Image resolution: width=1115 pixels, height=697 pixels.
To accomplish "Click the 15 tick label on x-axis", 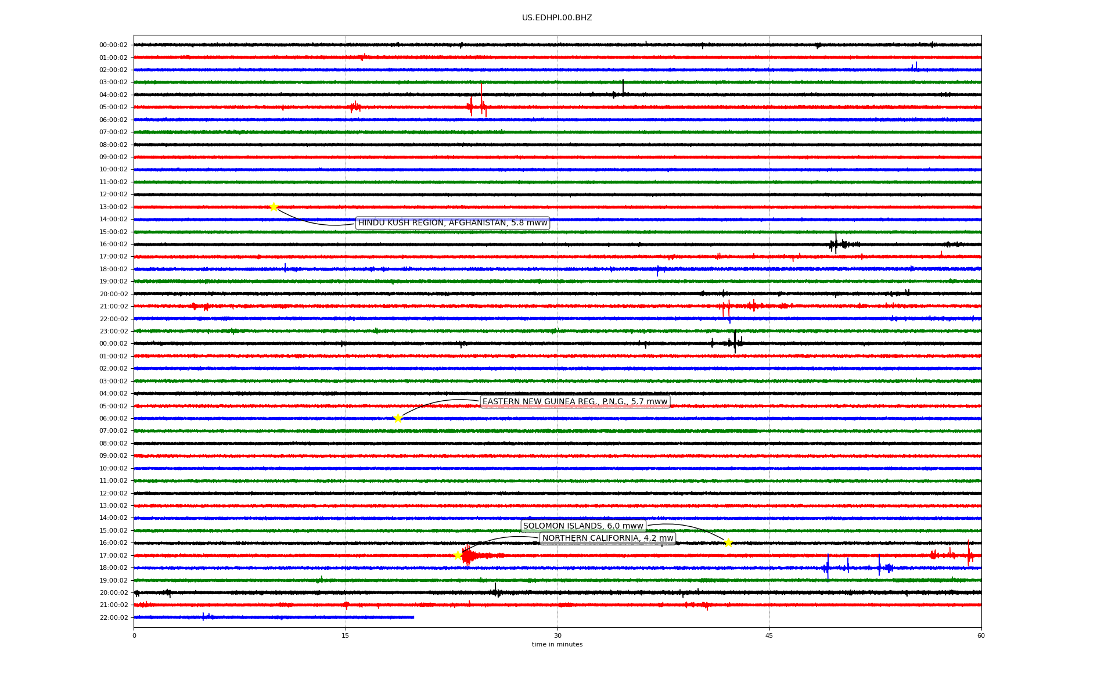I will pos(346,635).
